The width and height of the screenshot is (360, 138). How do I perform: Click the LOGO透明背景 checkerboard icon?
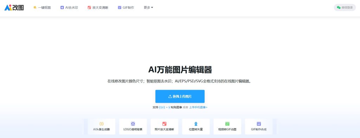click(133, 124)
